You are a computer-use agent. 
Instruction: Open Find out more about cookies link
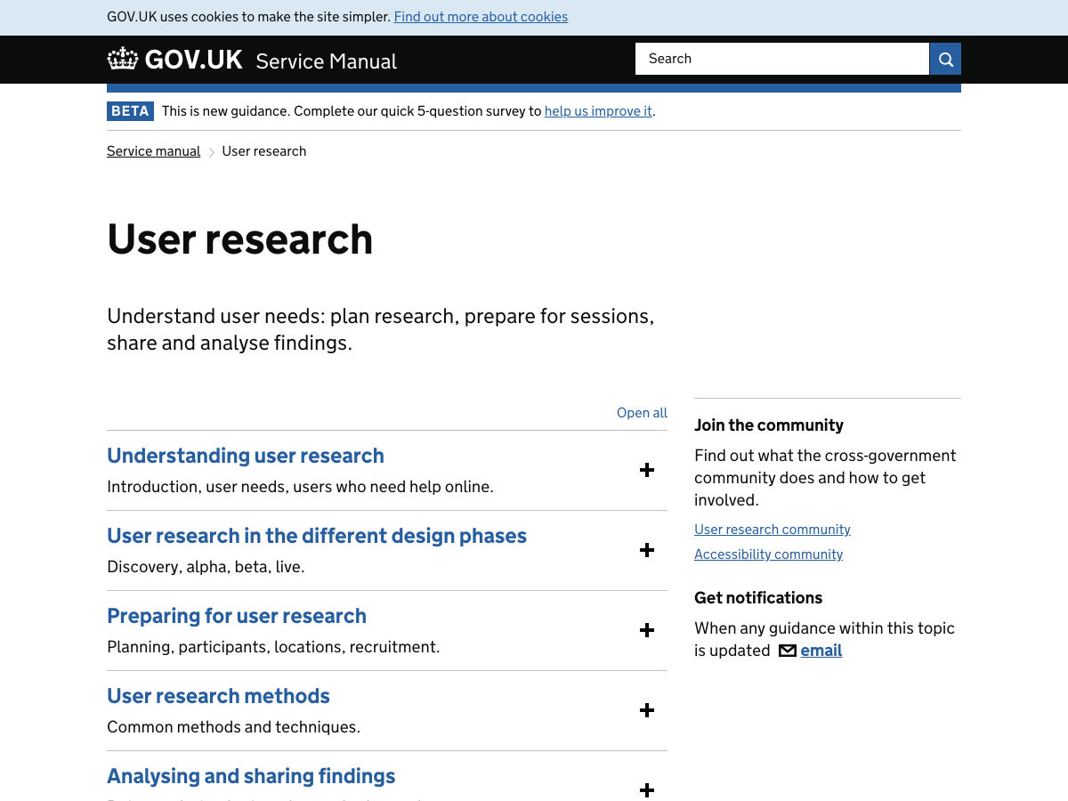click(481, 17)
